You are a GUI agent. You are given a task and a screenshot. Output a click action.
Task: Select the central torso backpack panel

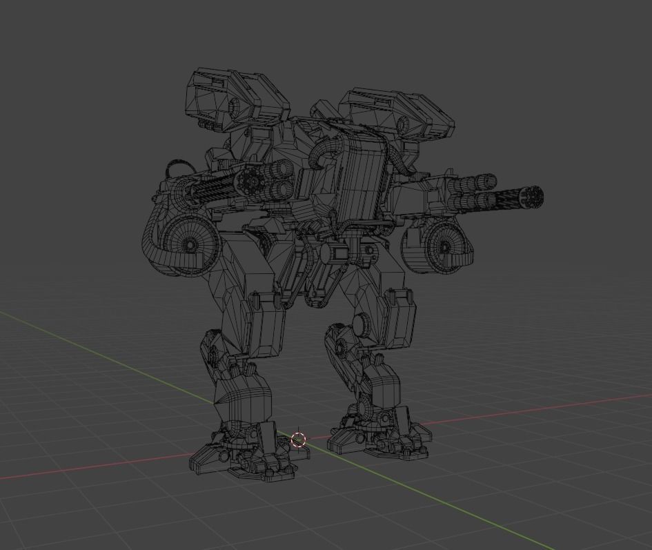363,179
